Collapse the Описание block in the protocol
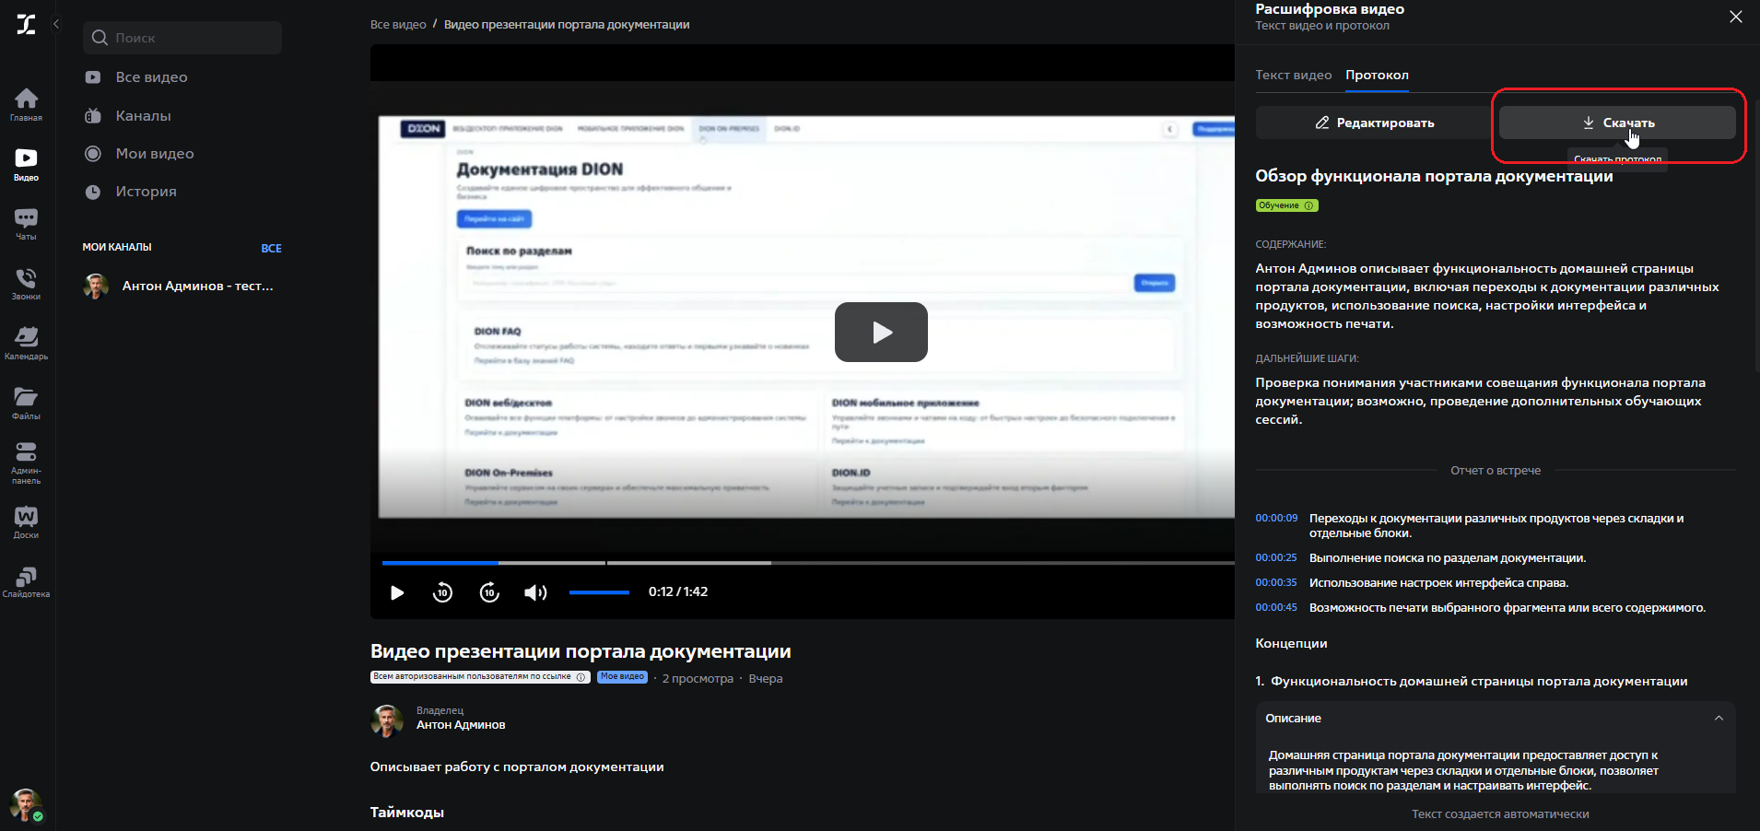Image resolution: width=1760 pixels, height=831 pixels. tap(1718, 718)
